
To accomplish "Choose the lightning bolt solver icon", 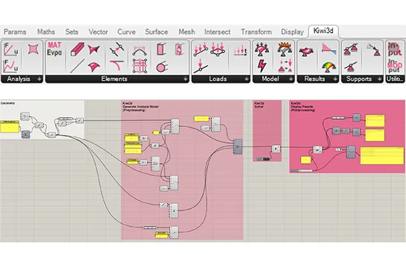I will (x=262, y=66).
